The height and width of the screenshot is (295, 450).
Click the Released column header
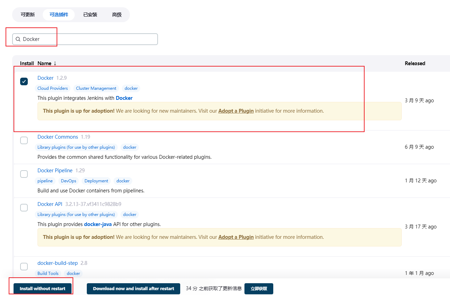pos(415,63)
